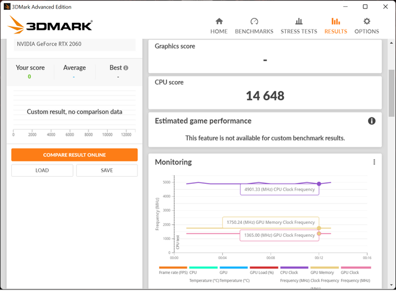396x295 pixels.
Task: Open the Monitoring three-dot menu
Action: click(374, 162)
